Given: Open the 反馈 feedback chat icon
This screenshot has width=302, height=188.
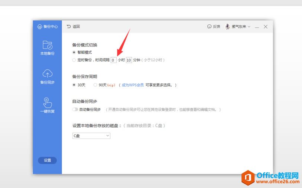Looking at the screenshot, I should [x=209, y=27].
